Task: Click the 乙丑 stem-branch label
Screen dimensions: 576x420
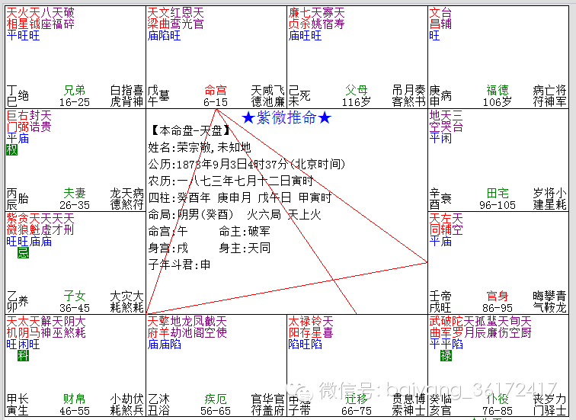Action: pos(153,405)
